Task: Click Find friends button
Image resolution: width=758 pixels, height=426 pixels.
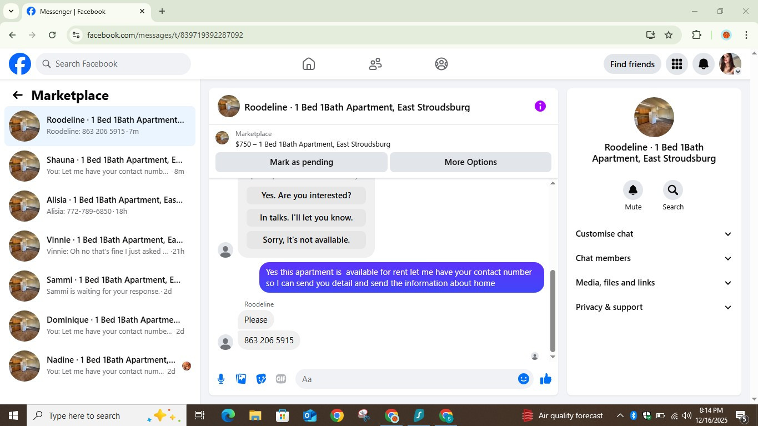Action: point(632,64)
